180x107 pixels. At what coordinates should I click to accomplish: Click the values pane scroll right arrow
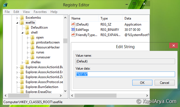[147, 95]
